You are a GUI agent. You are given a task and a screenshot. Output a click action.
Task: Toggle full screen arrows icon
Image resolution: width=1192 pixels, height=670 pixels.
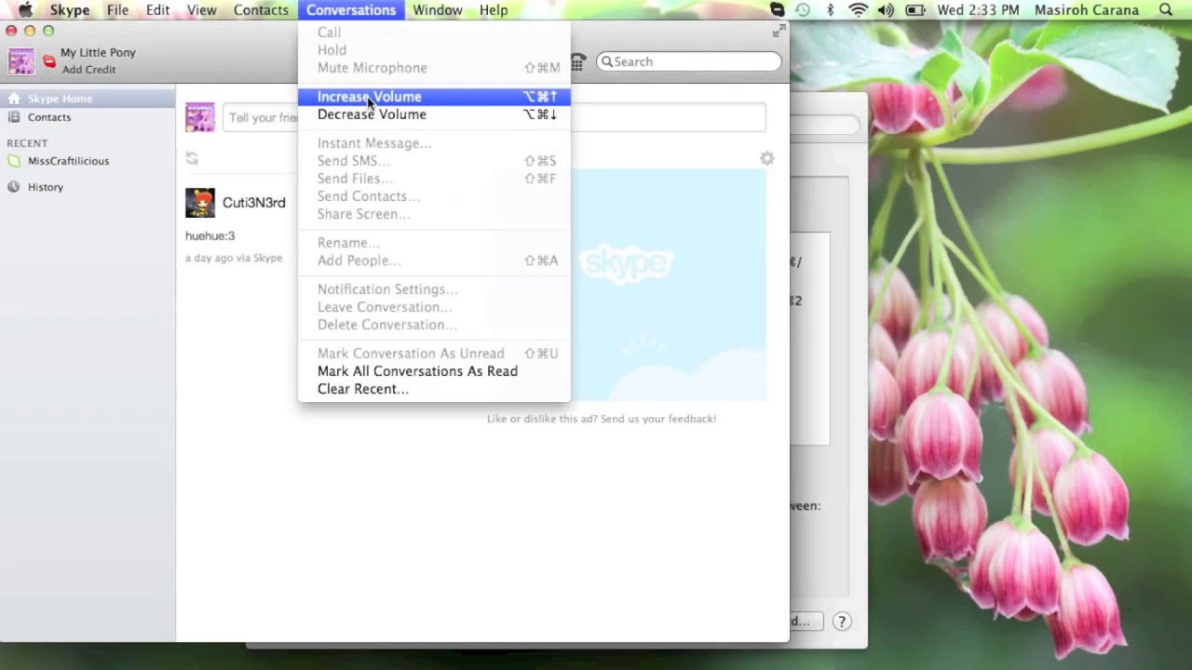click(x=778, y=32)
